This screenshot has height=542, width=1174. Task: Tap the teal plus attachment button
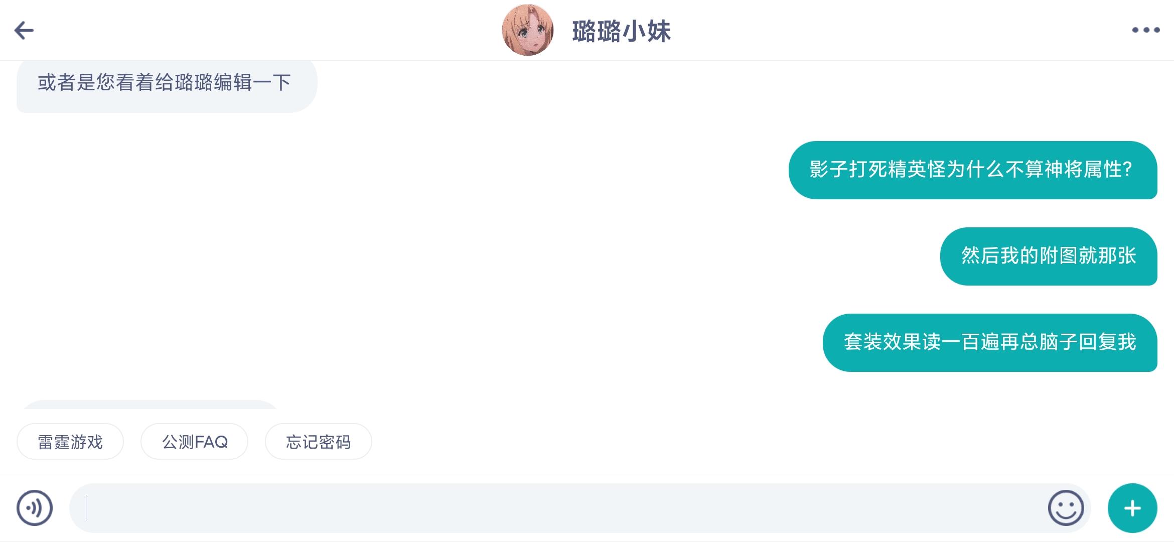coord(1132,508)
